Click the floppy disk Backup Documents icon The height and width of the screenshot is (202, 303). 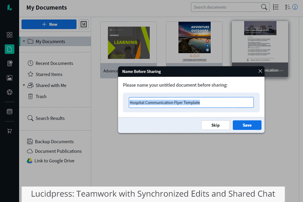30,141
